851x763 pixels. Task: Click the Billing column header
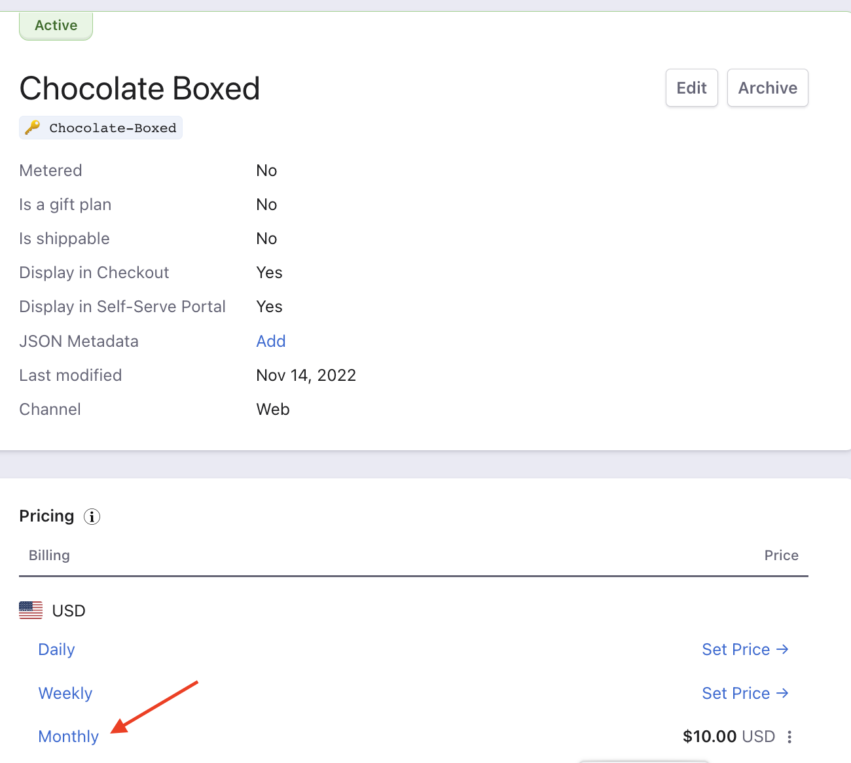tap(49, 555)
